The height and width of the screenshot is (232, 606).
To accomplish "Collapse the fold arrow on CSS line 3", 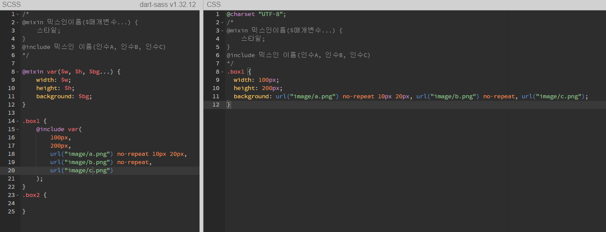I will pyautogui.click(x=222, y=31).
